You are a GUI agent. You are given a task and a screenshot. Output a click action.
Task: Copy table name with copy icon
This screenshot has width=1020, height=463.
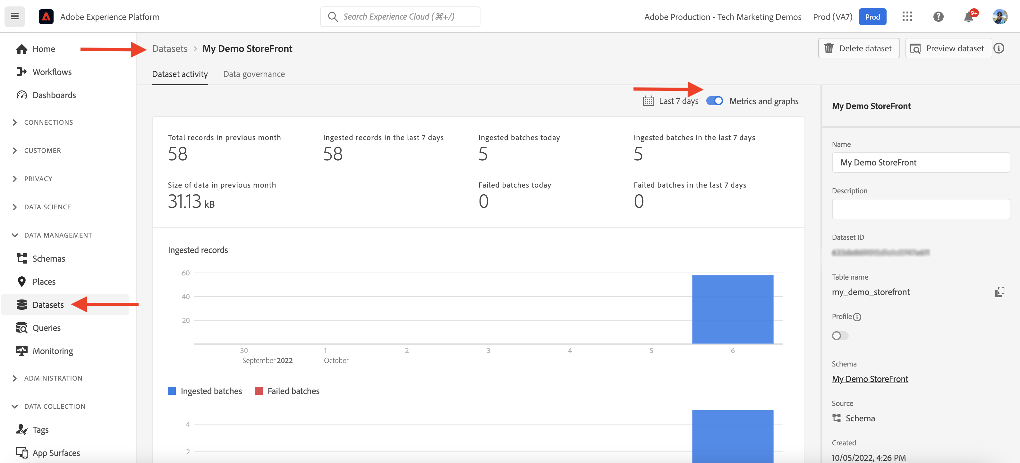pos(999,292)
